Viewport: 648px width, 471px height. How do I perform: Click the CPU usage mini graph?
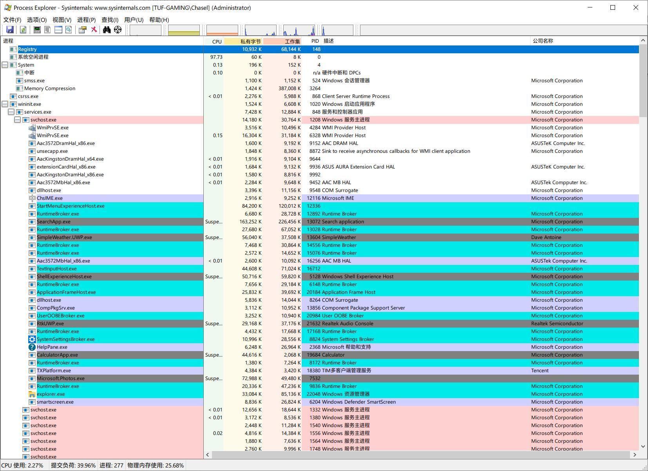pyautogui.click(x=145, y=30)
